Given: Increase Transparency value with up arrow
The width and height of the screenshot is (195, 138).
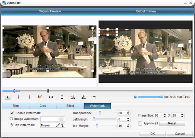Looking at the screenshot, I should 128,112.
